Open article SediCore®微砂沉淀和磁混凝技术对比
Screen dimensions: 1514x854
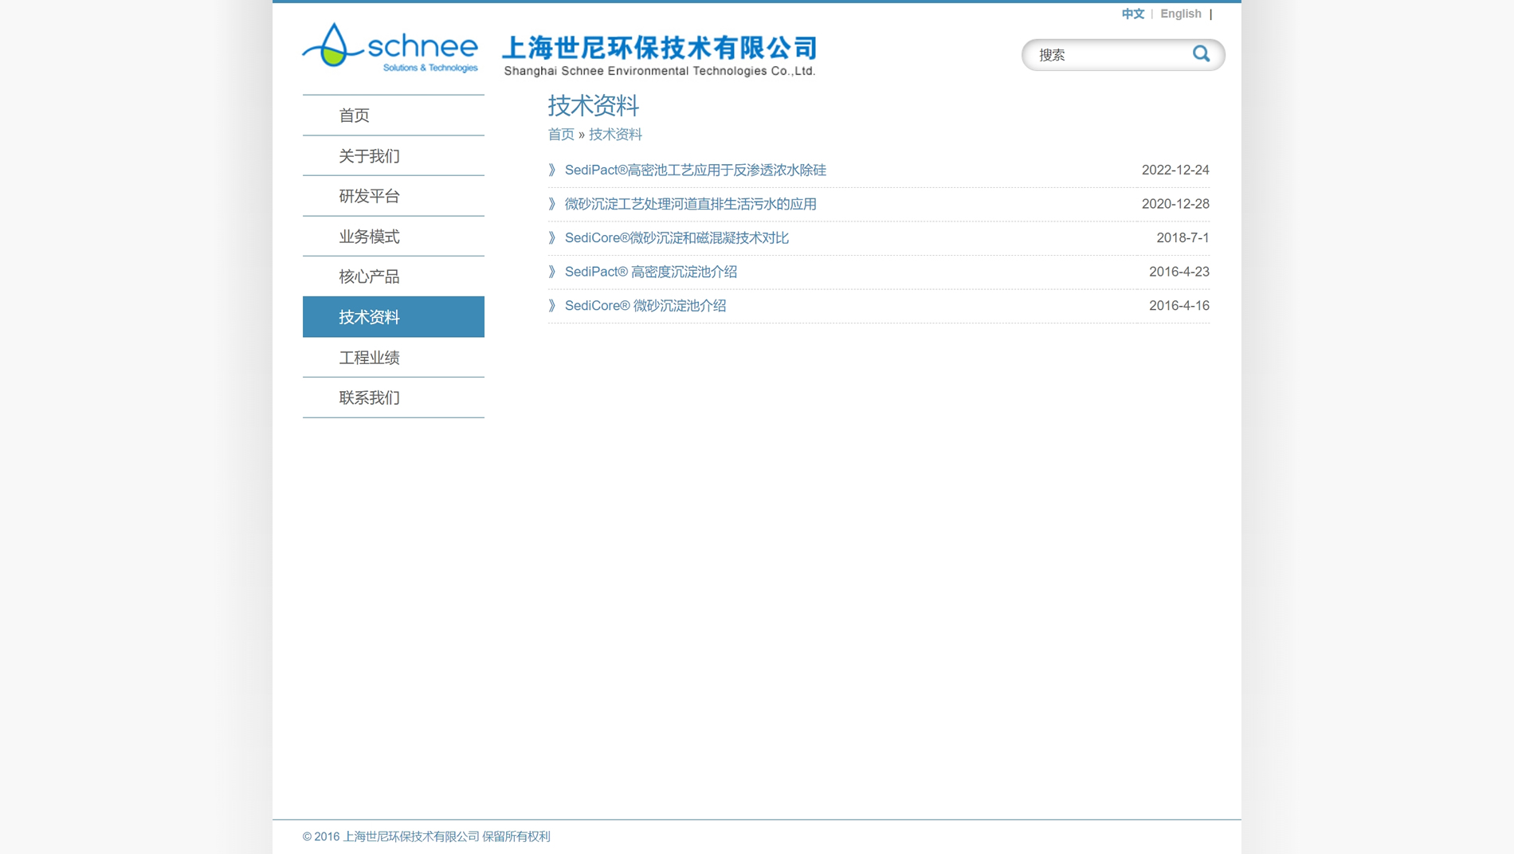coord(677,237)
